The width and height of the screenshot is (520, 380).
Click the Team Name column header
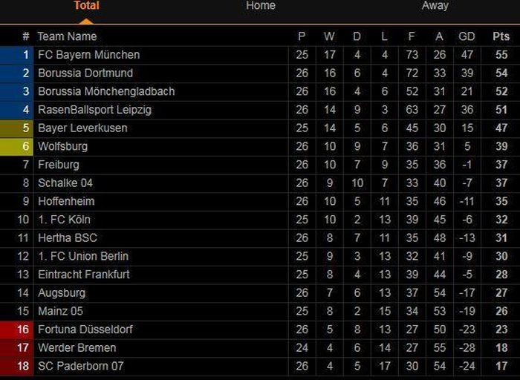pyautogui.click(x=67, y=36)
